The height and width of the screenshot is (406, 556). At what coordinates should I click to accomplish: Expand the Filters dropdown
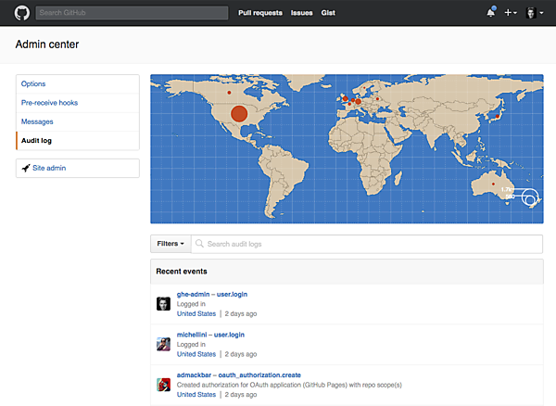[x=170, y=244]
